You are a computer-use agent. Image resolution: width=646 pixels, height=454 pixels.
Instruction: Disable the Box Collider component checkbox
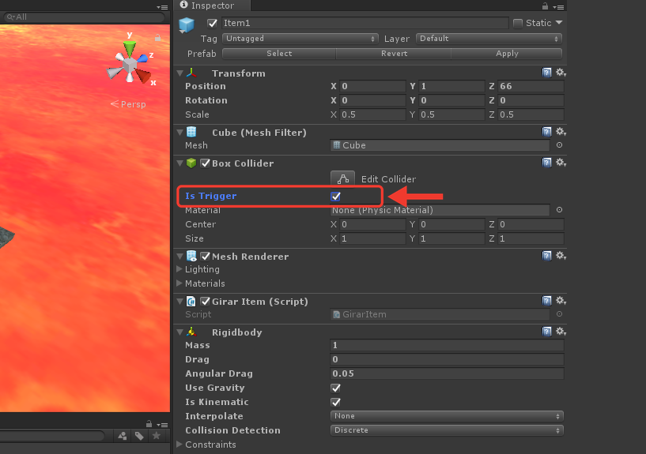[205, 163]
